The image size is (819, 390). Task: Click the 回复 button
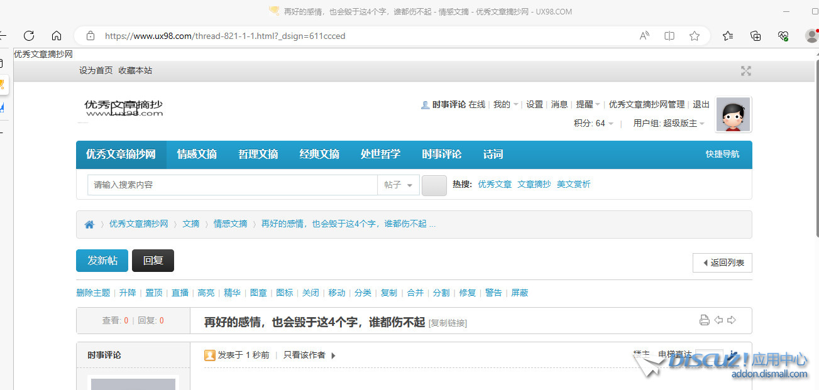click(x=153, y=260)
